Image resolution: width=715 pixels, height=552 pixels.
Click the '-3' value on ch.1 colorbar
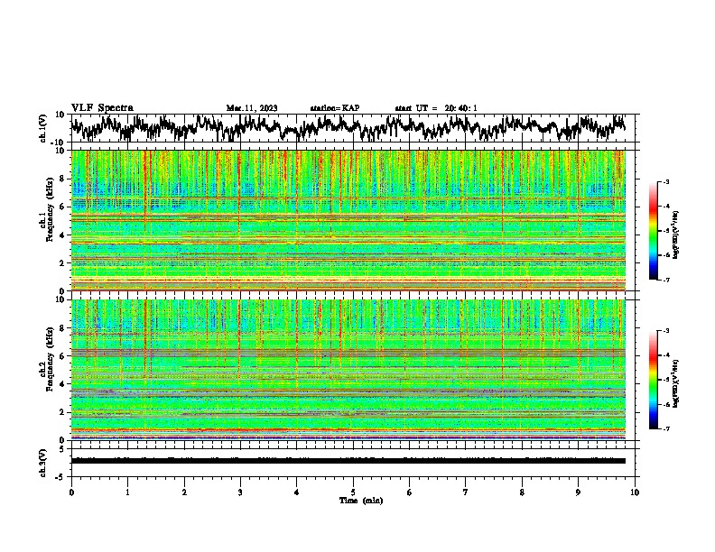(x=666, y=182)
